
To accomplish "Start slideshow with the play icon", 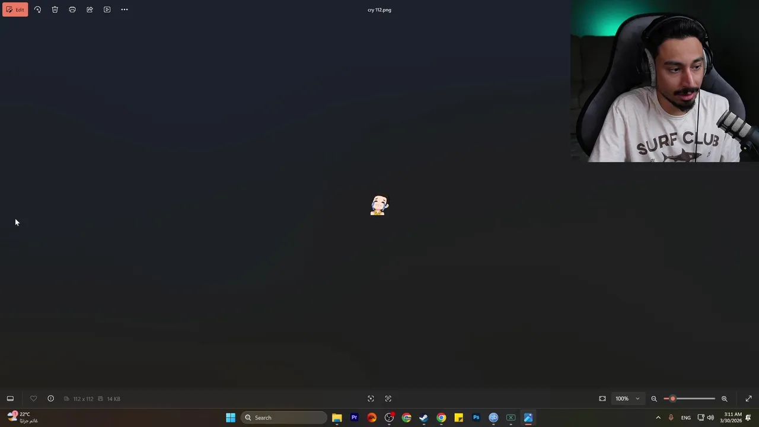I will [x=107, y=9].
